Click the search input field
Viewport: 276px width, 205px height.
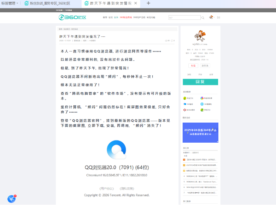pos(184,18)
